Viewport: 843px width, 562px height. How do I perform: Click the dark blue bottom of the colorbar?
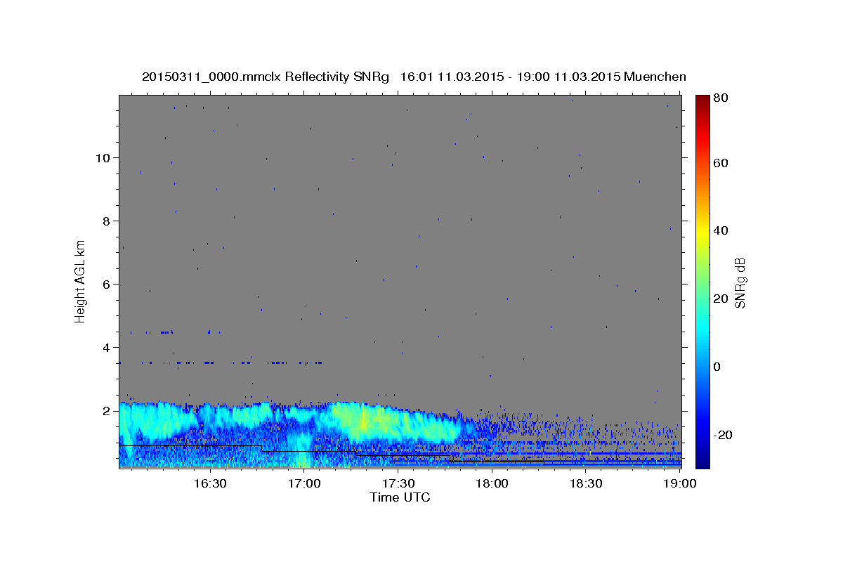[x=702, y=460]
